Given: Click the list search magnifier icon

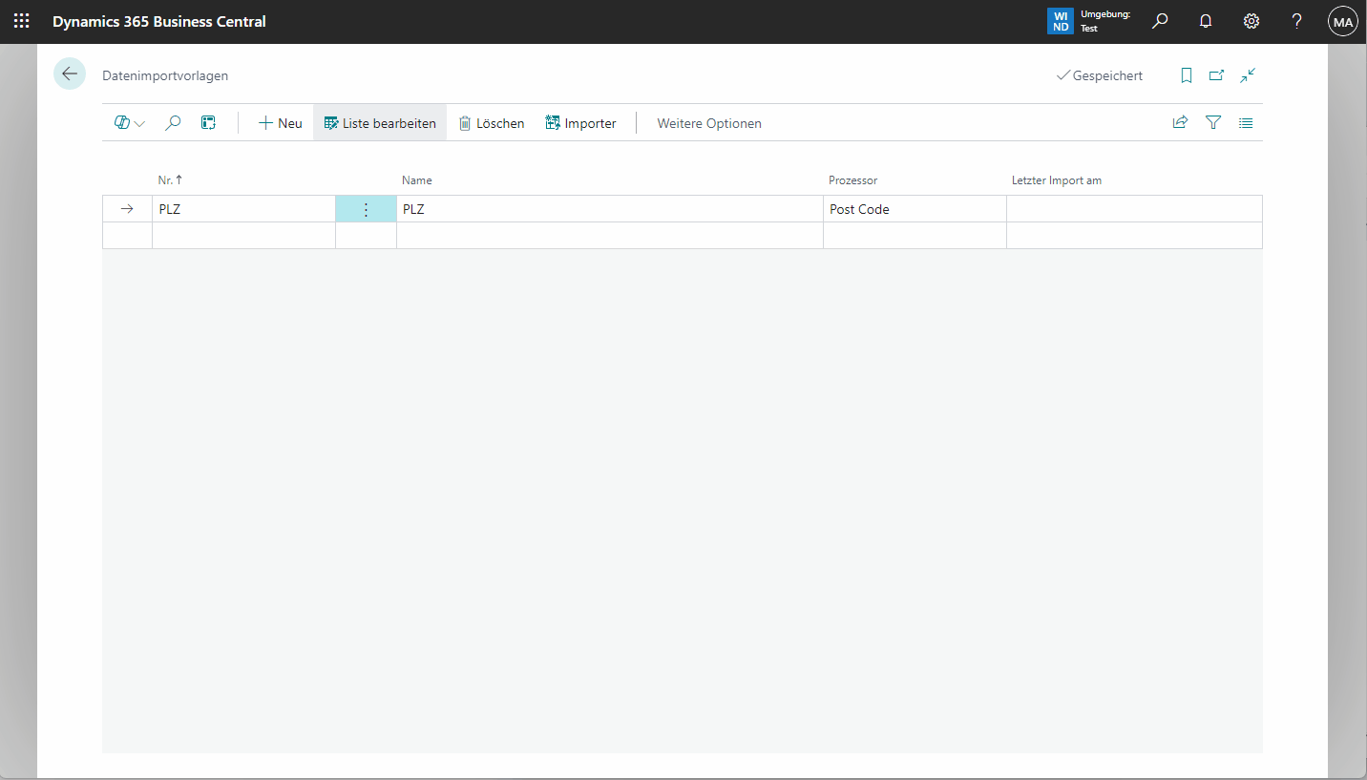Looking at the screenshot, I should coord(173,123).
